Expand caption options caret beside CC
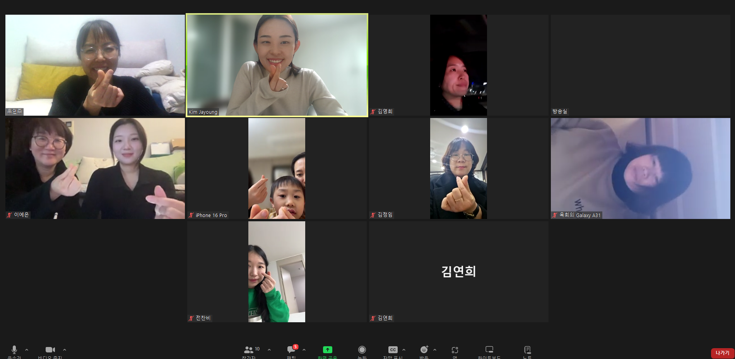The height and width of the screenshot is (359, 735). (x=404, y=350)
